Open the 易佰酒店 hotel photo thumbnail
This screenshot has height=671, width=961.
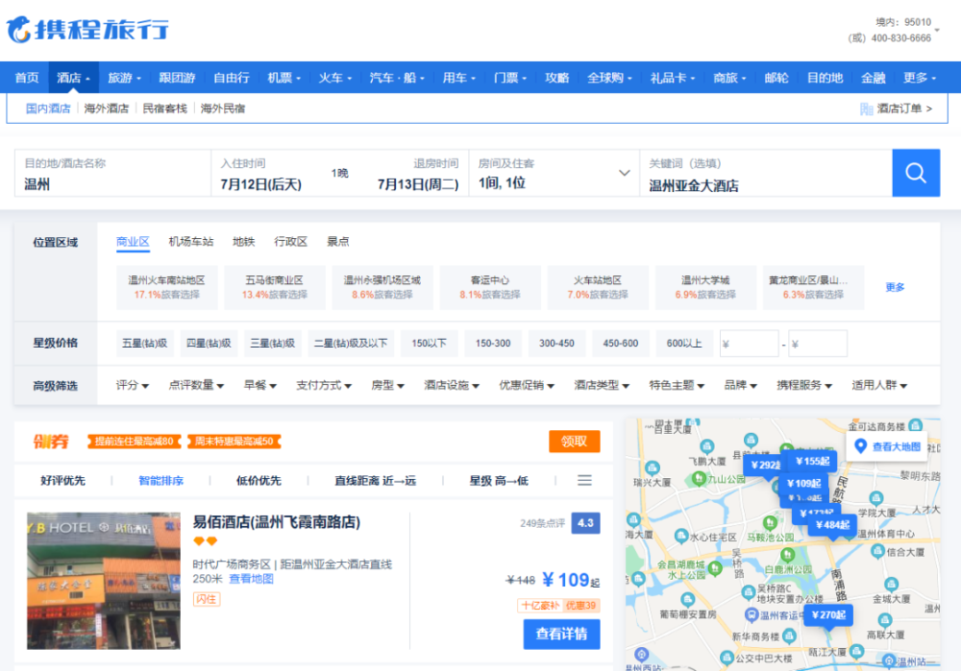coord(104,581)
